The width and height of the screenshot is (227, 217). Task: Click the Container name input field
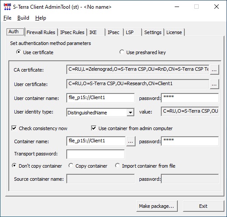pos(96,141)
